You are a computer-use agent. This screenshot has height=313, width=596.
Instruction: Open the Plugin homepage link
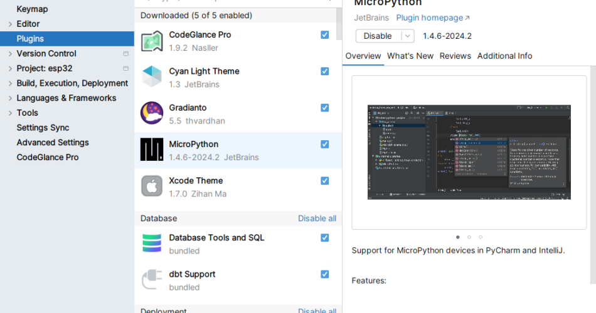[x=432, y=18]
